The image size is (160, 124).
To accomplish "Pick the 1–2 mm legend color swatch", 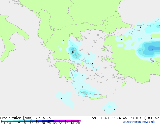I will pyautogui.click(x=16, y=121).
